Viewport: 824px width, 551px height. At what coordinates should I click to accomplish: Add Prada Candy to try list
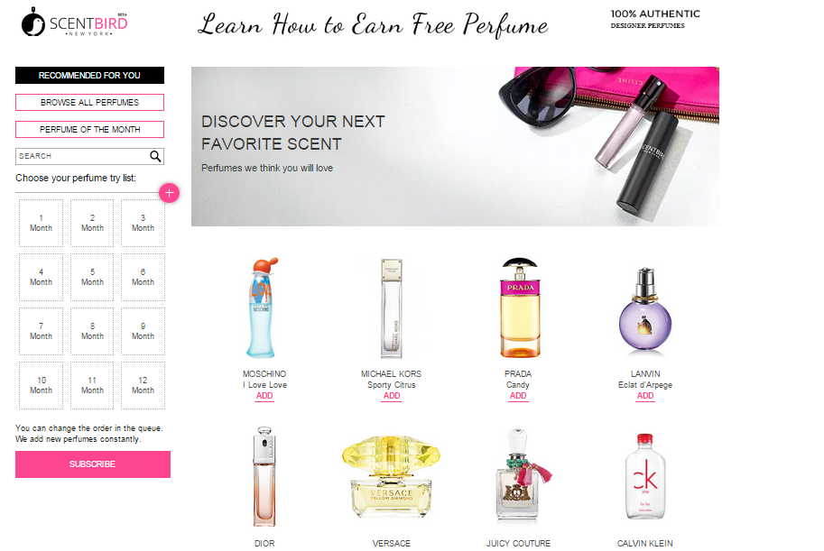click(x=518, y=396)
